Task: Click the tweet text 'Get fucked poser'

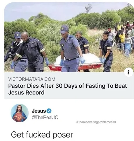Action: coord(42,135)
